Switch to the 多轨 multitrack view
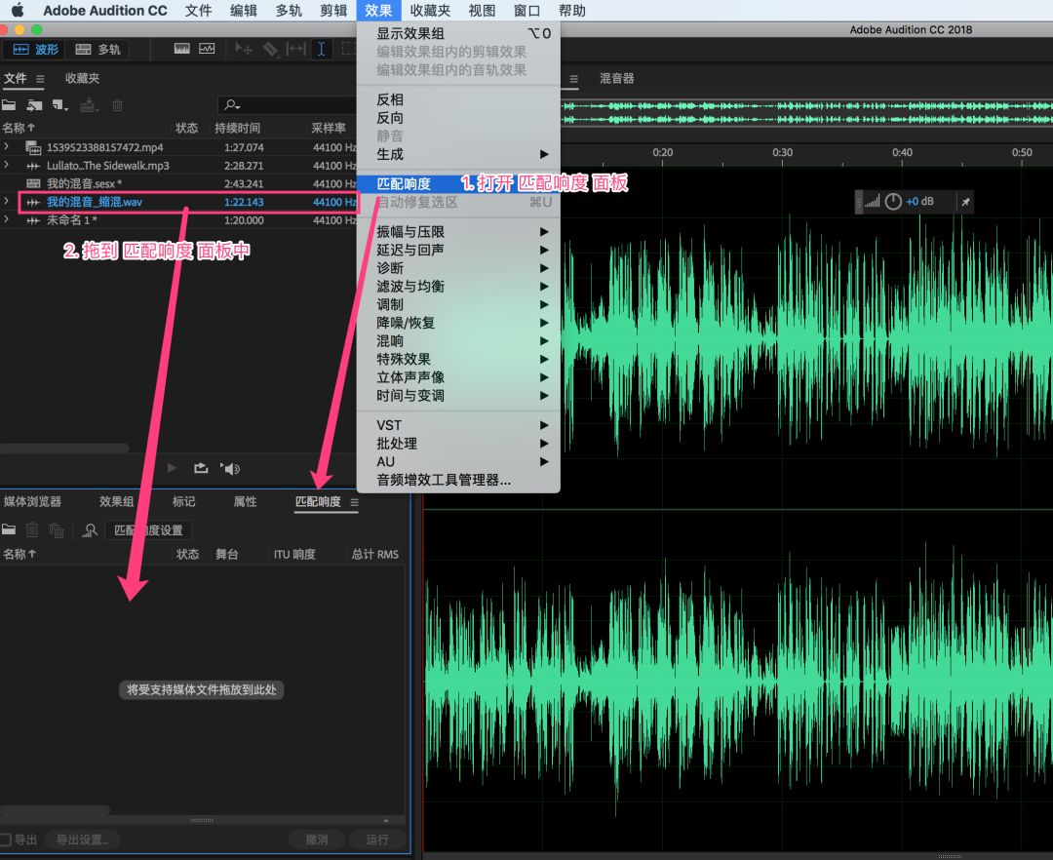 point(97,49)
